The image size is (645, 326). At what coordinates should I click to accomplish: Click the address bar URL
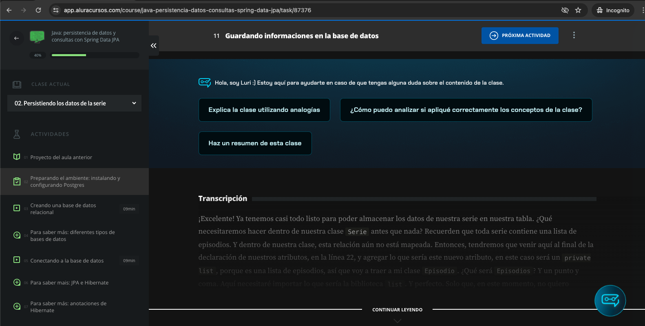(x=188, y=10)
